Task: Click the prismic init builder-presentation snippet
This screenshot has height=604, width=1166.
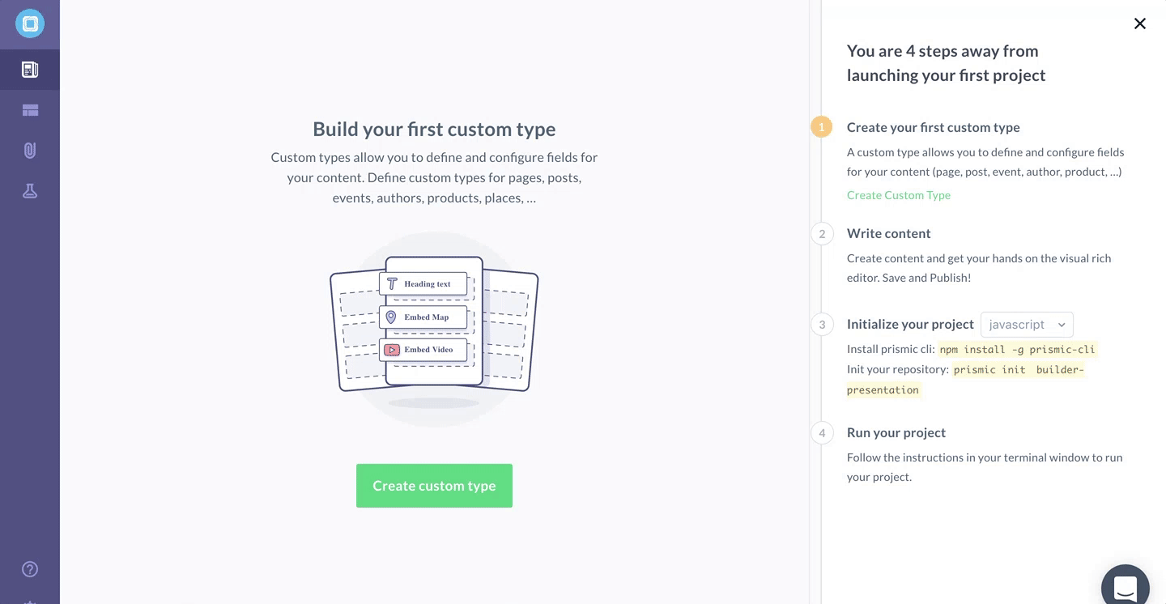Action: (1015, 369)
